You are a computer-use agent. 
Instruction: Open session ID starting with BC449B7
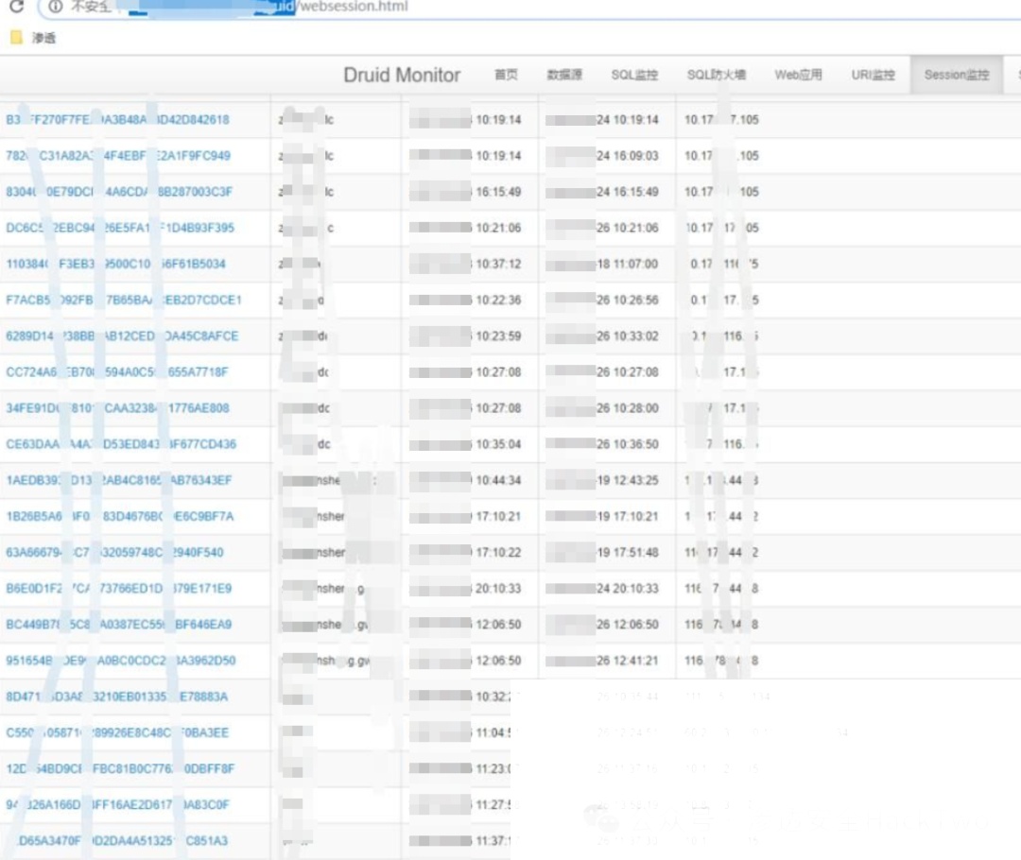coord(119,625)
